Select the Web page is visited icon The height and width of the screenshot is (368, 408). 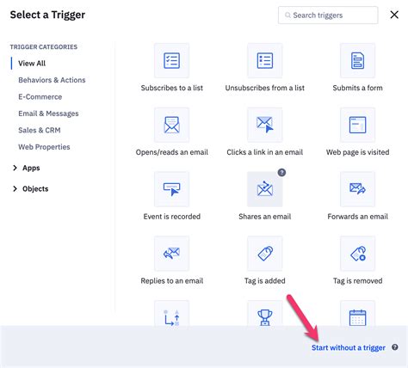point(357,125)
